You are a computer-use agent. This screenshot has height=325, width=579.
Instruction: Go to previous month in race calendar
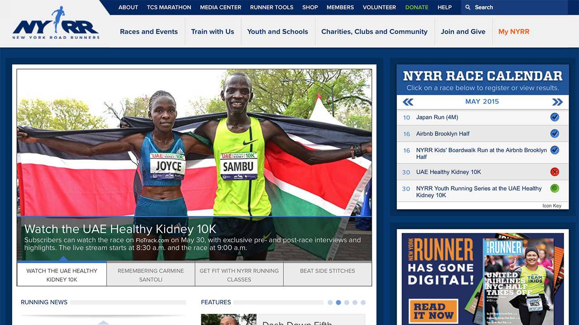408,102
